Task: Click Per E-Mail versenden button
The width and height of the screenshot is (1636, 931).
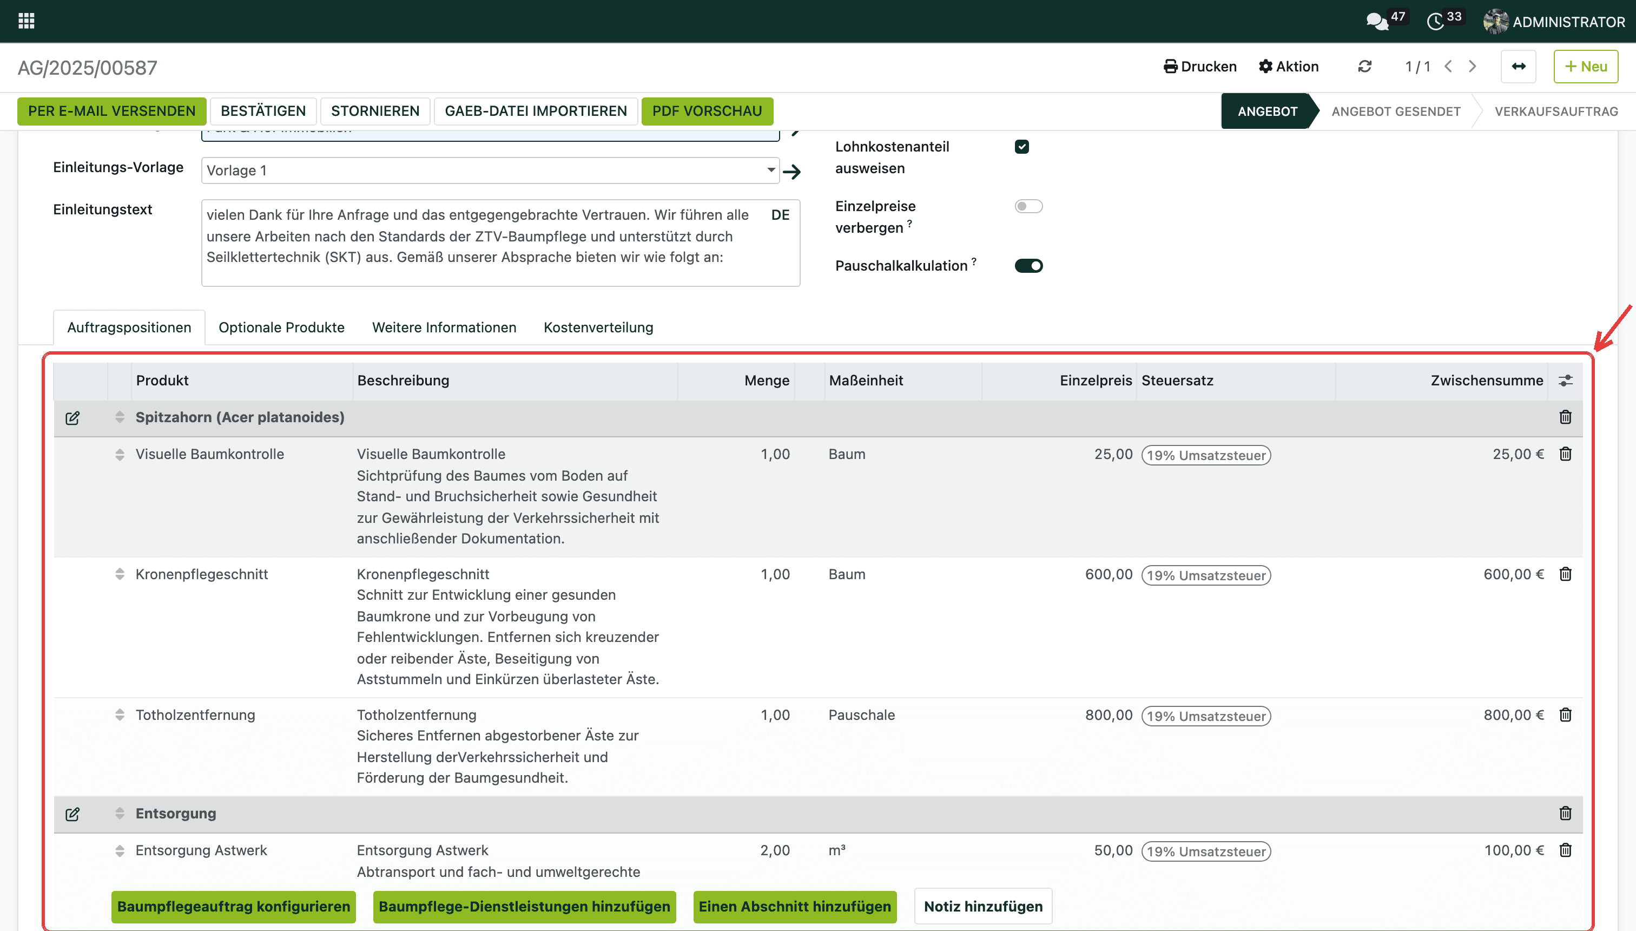Action: pyautogui.click(x=112, y=112)
